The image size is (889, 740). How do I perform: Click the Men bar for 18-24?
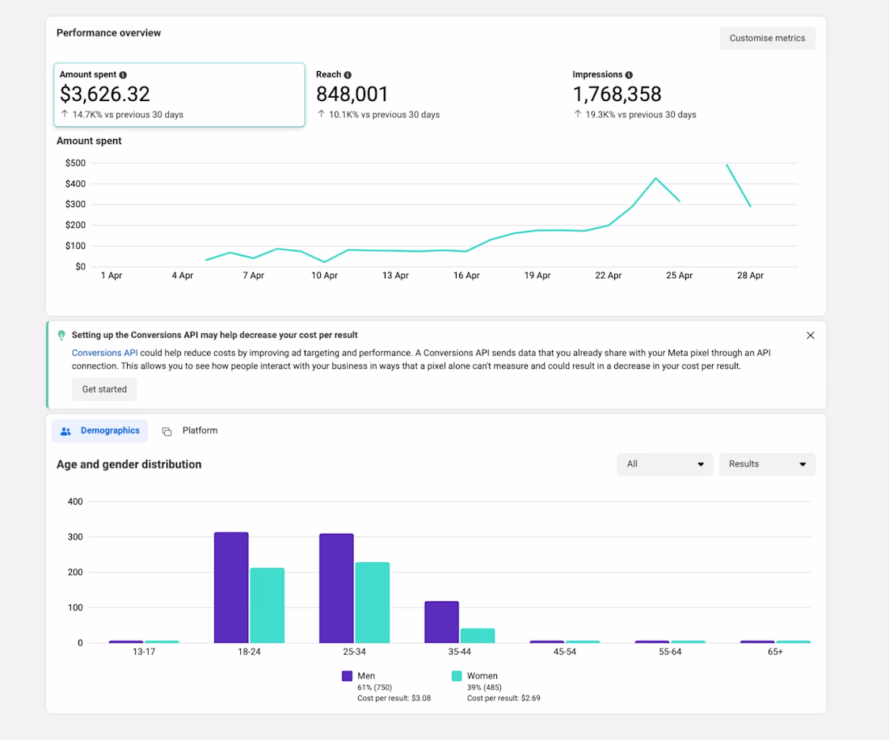click(231, 587)
